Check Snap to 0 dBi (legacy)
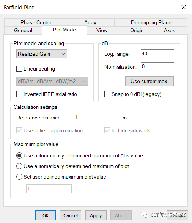The height and width of the screenshot is (223, 192). (107, 94)
